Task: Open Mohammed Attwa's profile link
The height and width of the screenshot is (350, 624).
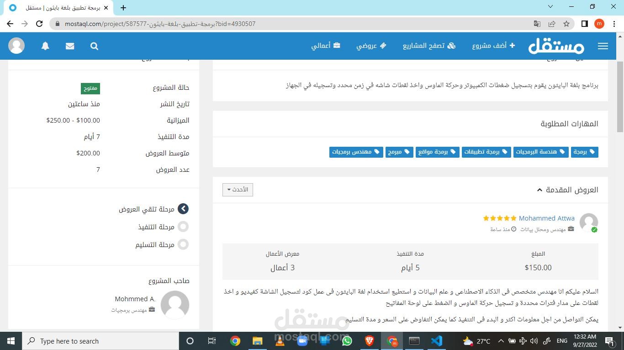Action: point(546,218)
